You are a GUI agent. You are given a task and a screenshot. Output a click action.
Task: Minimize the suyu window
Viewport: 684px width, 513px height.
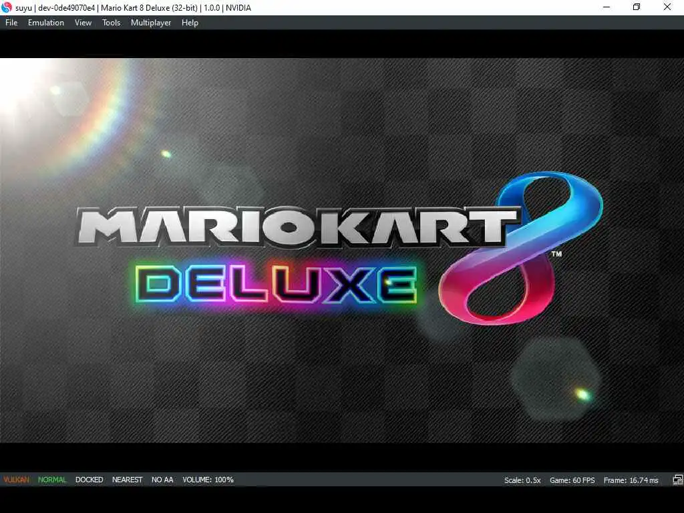click(x=607, y=7)
